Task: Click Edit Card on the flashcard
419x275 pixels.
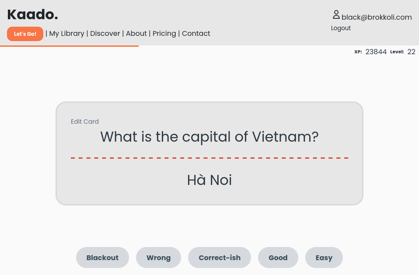Action: (x=85, y=122)
